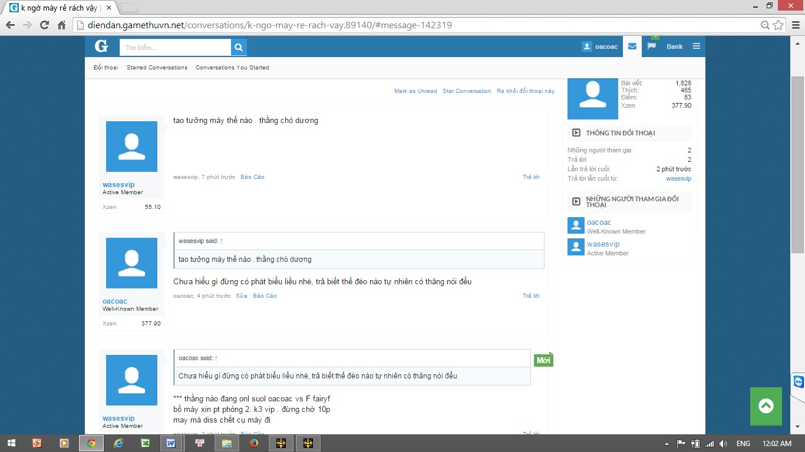
Task: Click Mark as Unread link
Action: click(x=415, y=91)
